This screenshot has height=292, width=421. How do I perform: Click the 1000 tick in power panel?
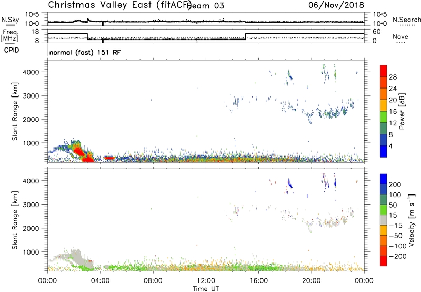(x=32, y=143)
